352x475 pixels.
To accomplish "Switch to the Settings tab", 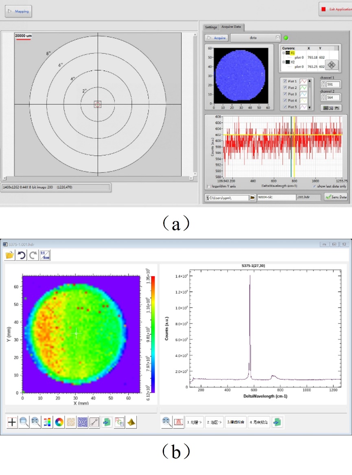I will point(211,27).
